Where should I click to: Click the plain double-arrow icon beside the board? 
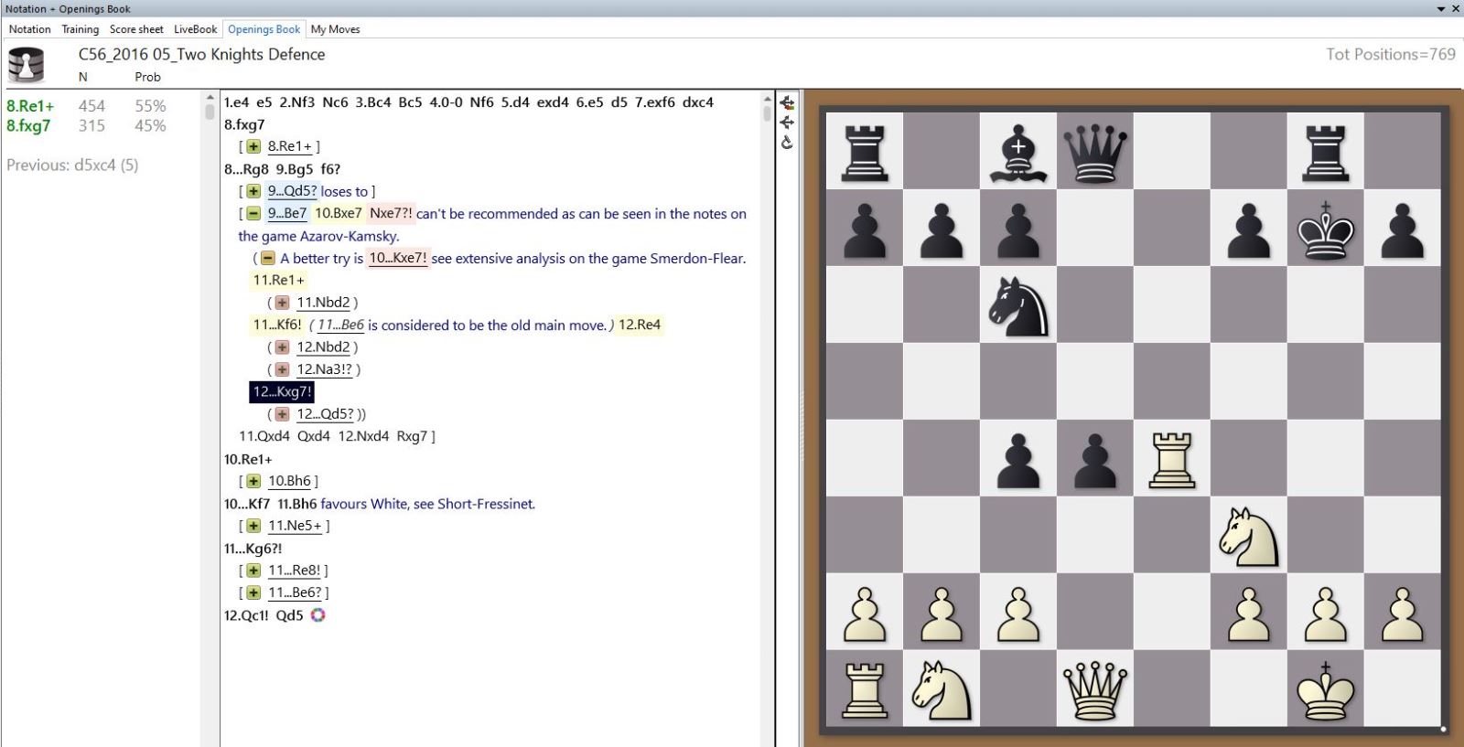[787, 123]
